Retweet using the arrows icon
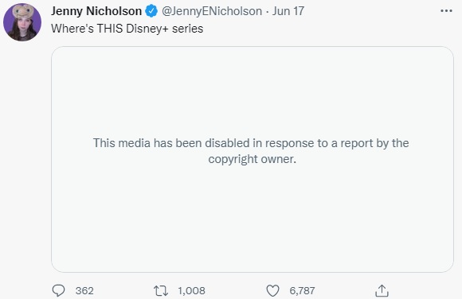 [x=161, y=291]
